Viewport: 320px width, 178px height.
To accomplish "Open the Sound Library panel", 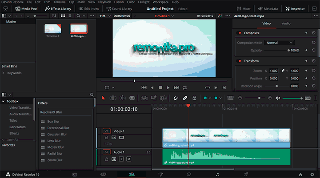I will coord(119,8).
